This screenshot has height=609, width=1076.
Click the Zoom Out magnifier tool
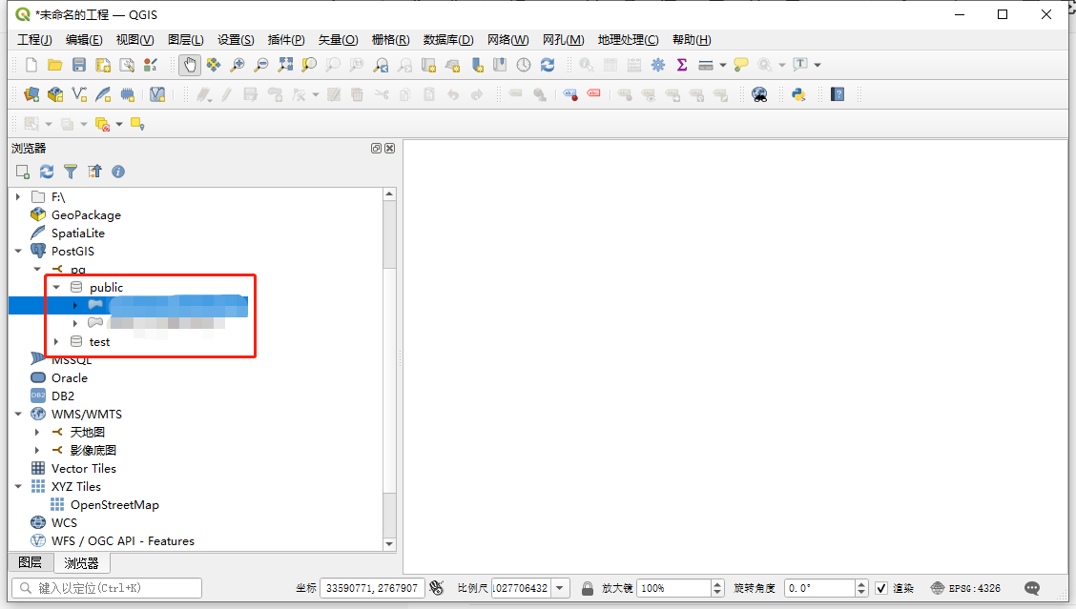tap(260, 65)
